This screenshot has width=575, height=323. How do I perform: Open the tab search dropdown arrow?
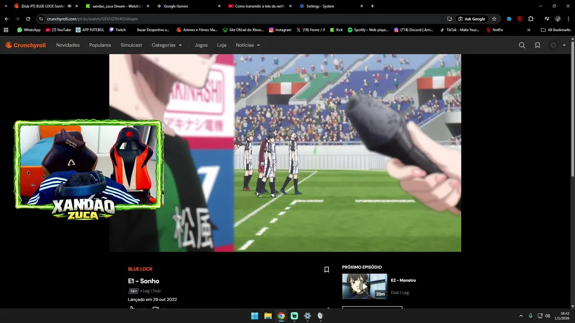point(6,6)
